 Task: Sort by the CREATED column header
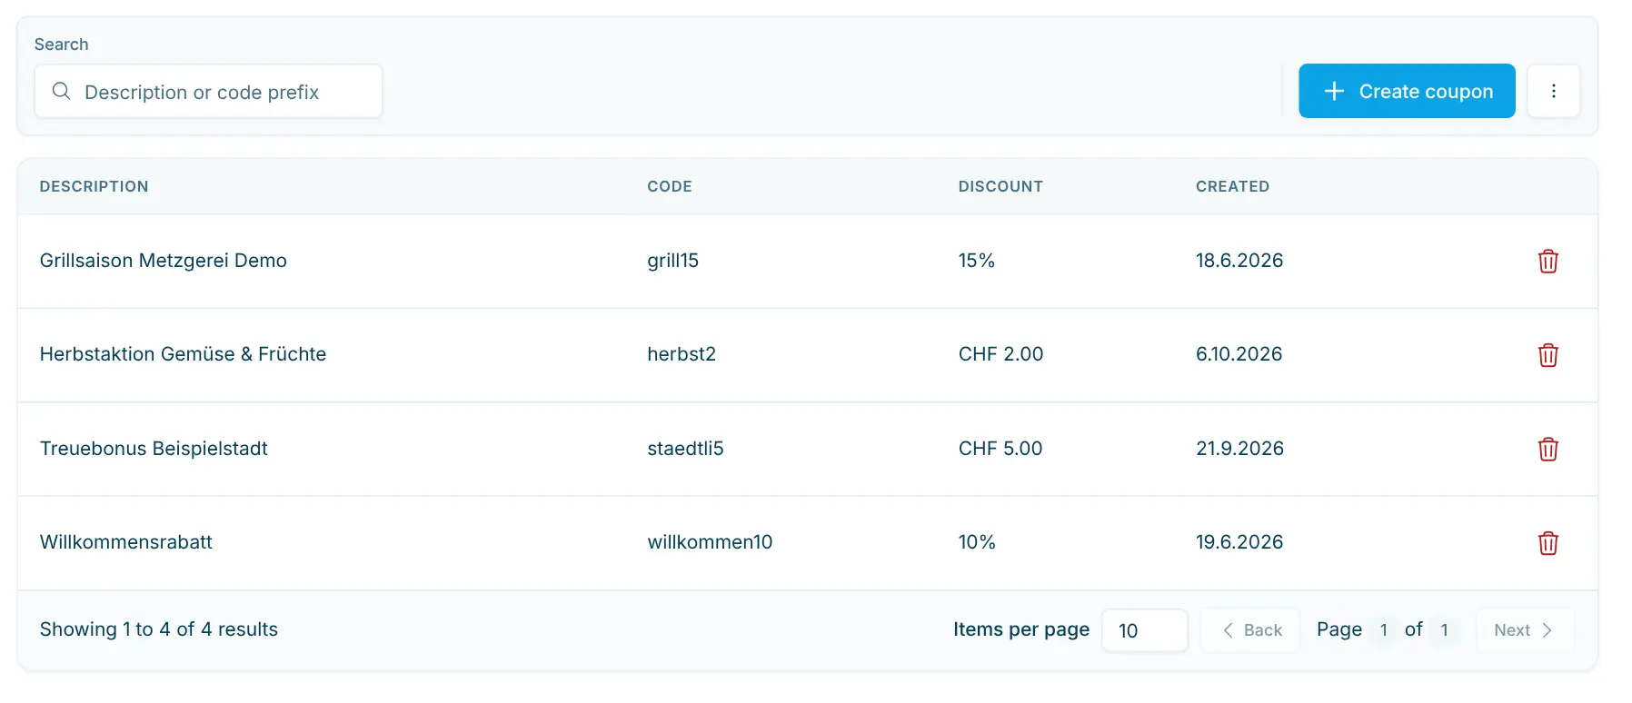click(1232, 186)
